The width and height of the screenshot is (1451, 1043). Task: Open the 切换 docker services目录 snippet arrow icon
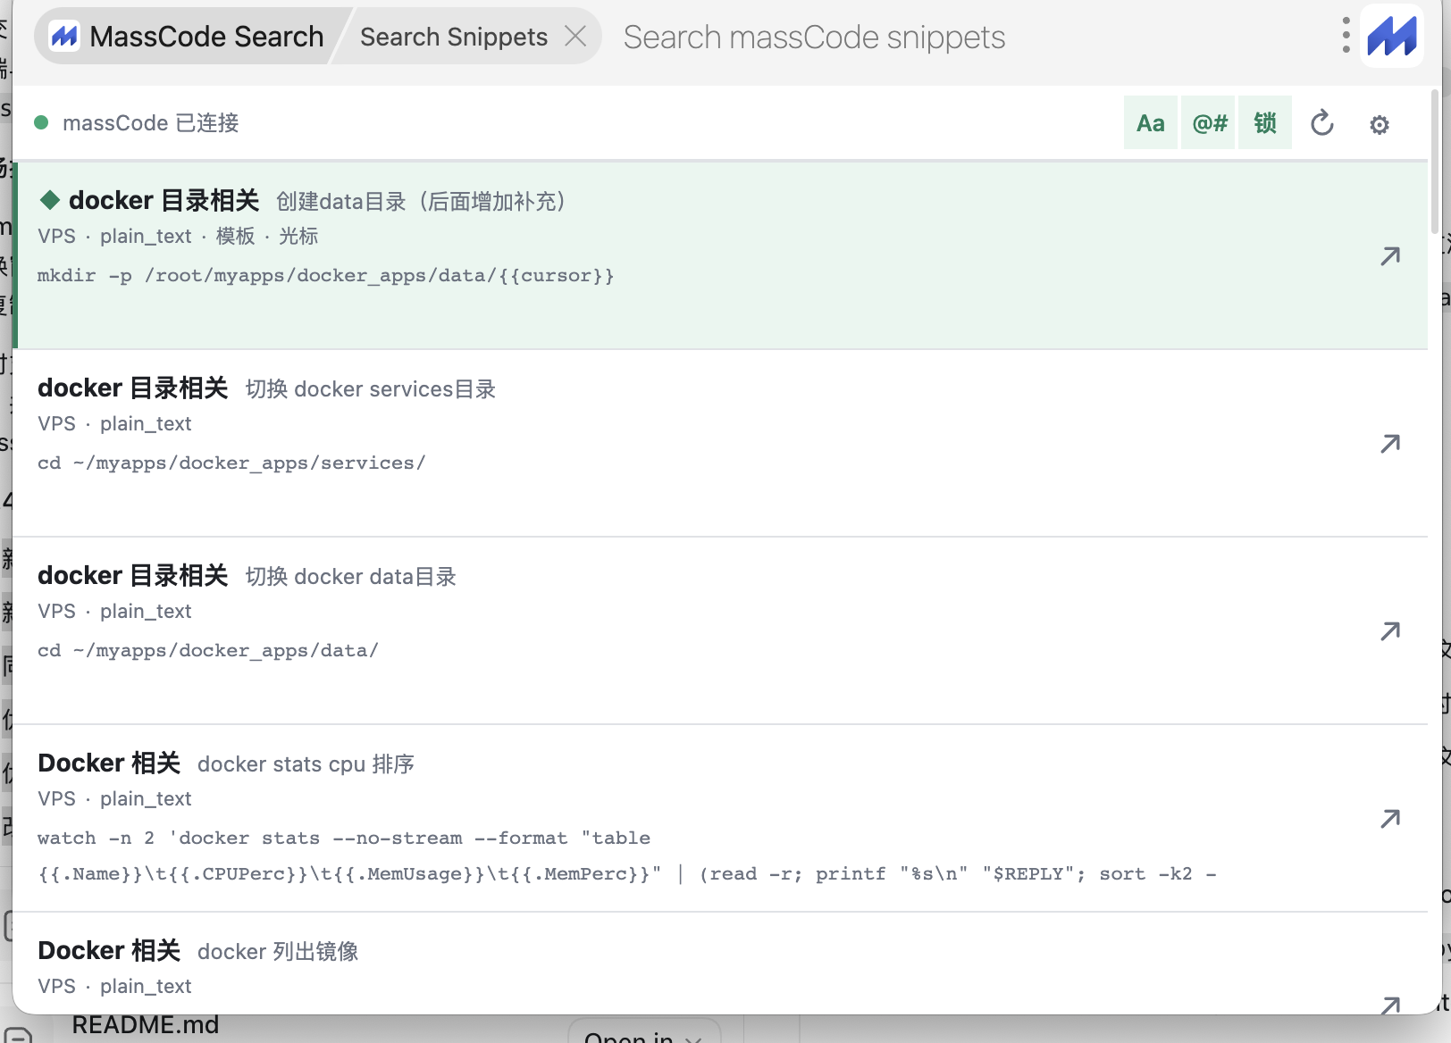pos(1390,444)
